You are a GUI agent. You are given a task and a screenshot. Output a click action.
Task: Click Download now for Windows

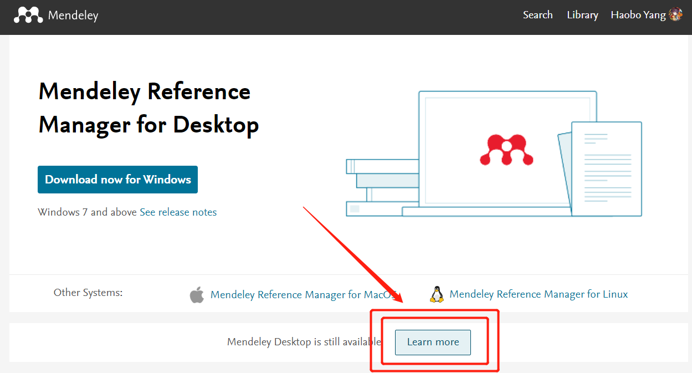pyautogui.click(x=117, y=180)
